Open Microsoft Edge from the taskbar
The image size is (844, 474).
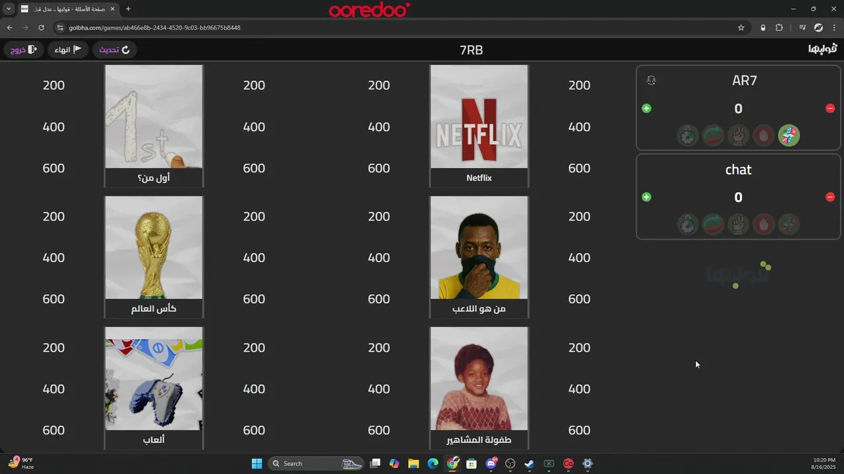(x=433, y=463)
